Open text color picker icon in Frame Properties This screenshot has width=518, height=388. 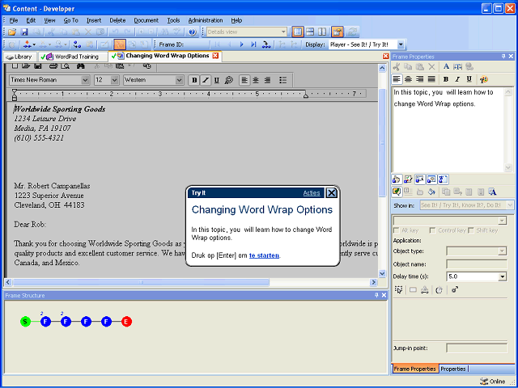point(484,79)
